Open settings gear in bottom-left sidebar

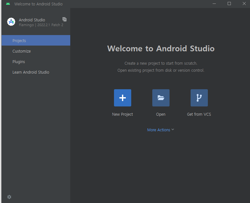(9, 197)
